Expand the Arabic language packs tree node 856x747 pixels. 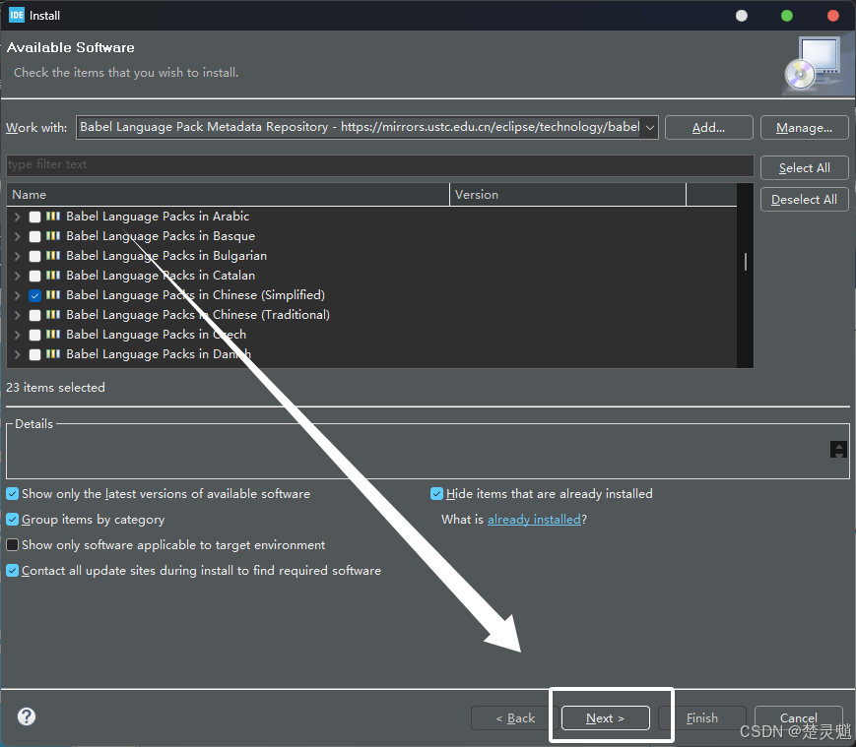18,217
